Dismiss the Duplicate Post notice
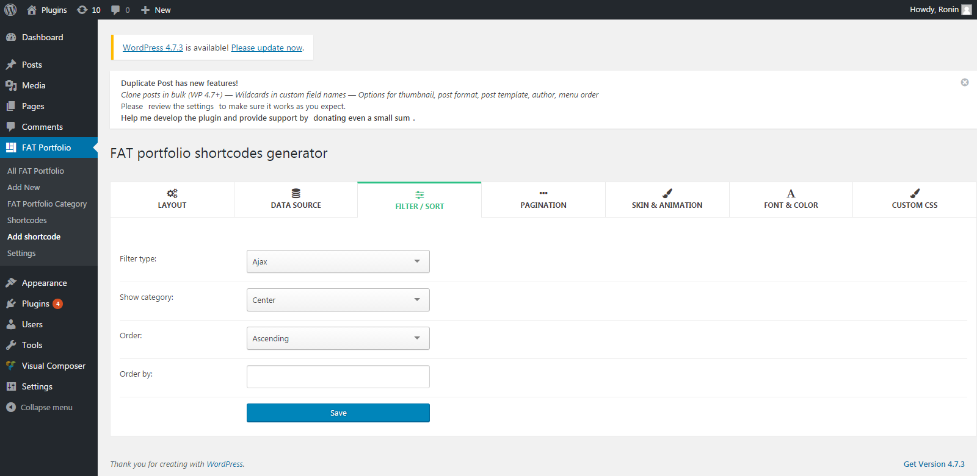 coord(965,82)
